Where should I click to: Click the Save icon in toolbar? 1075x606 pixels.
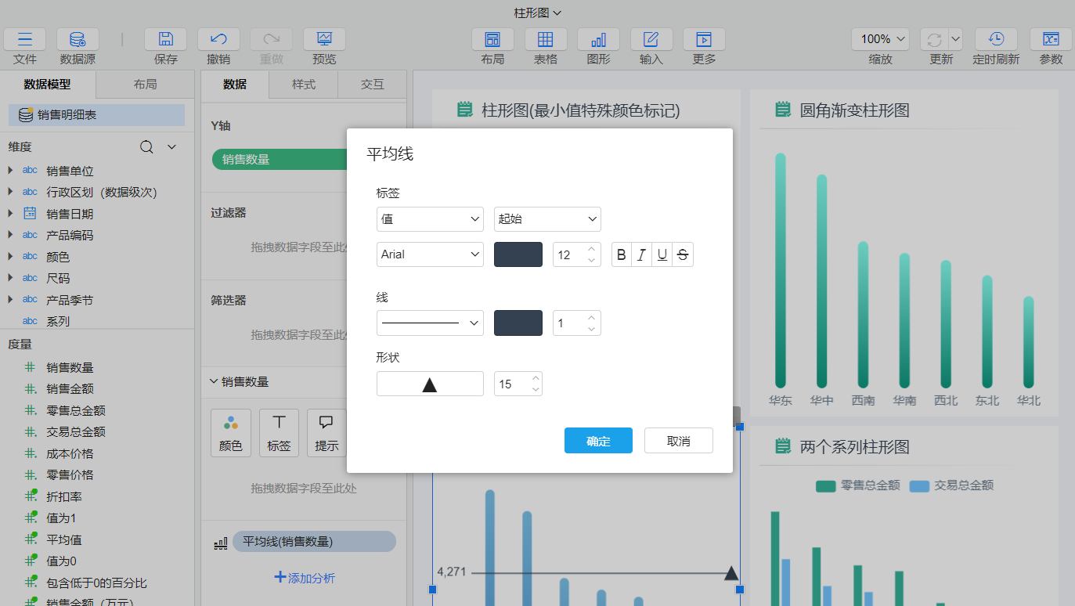165,40
